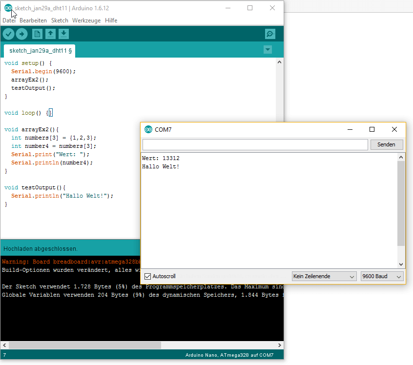
Task: Click the line 'Serial.begin(9600);'
Action: pyautogui.click(x=43, y=71)
